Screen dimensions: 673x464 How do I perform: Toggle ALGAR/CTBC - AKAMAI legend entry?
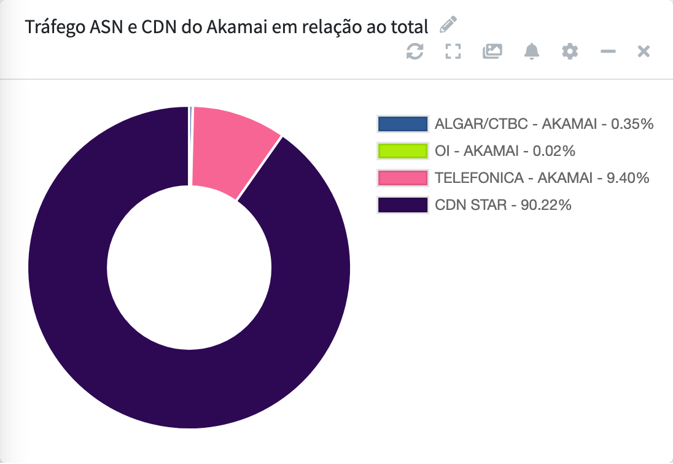[x=515, y=124]
